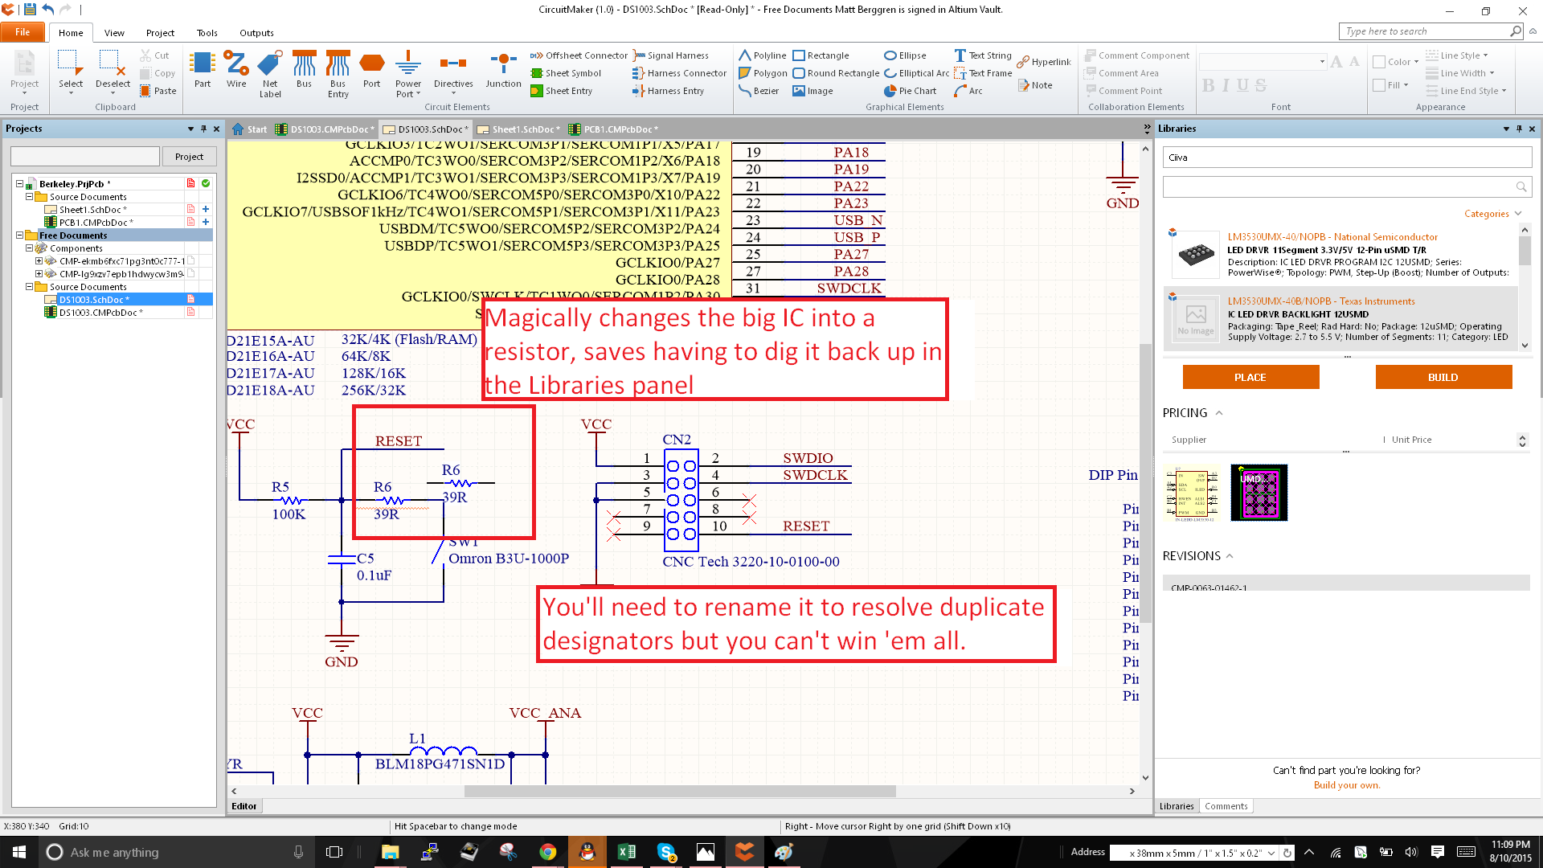Open the Power Port tool

tap(408, 74)
